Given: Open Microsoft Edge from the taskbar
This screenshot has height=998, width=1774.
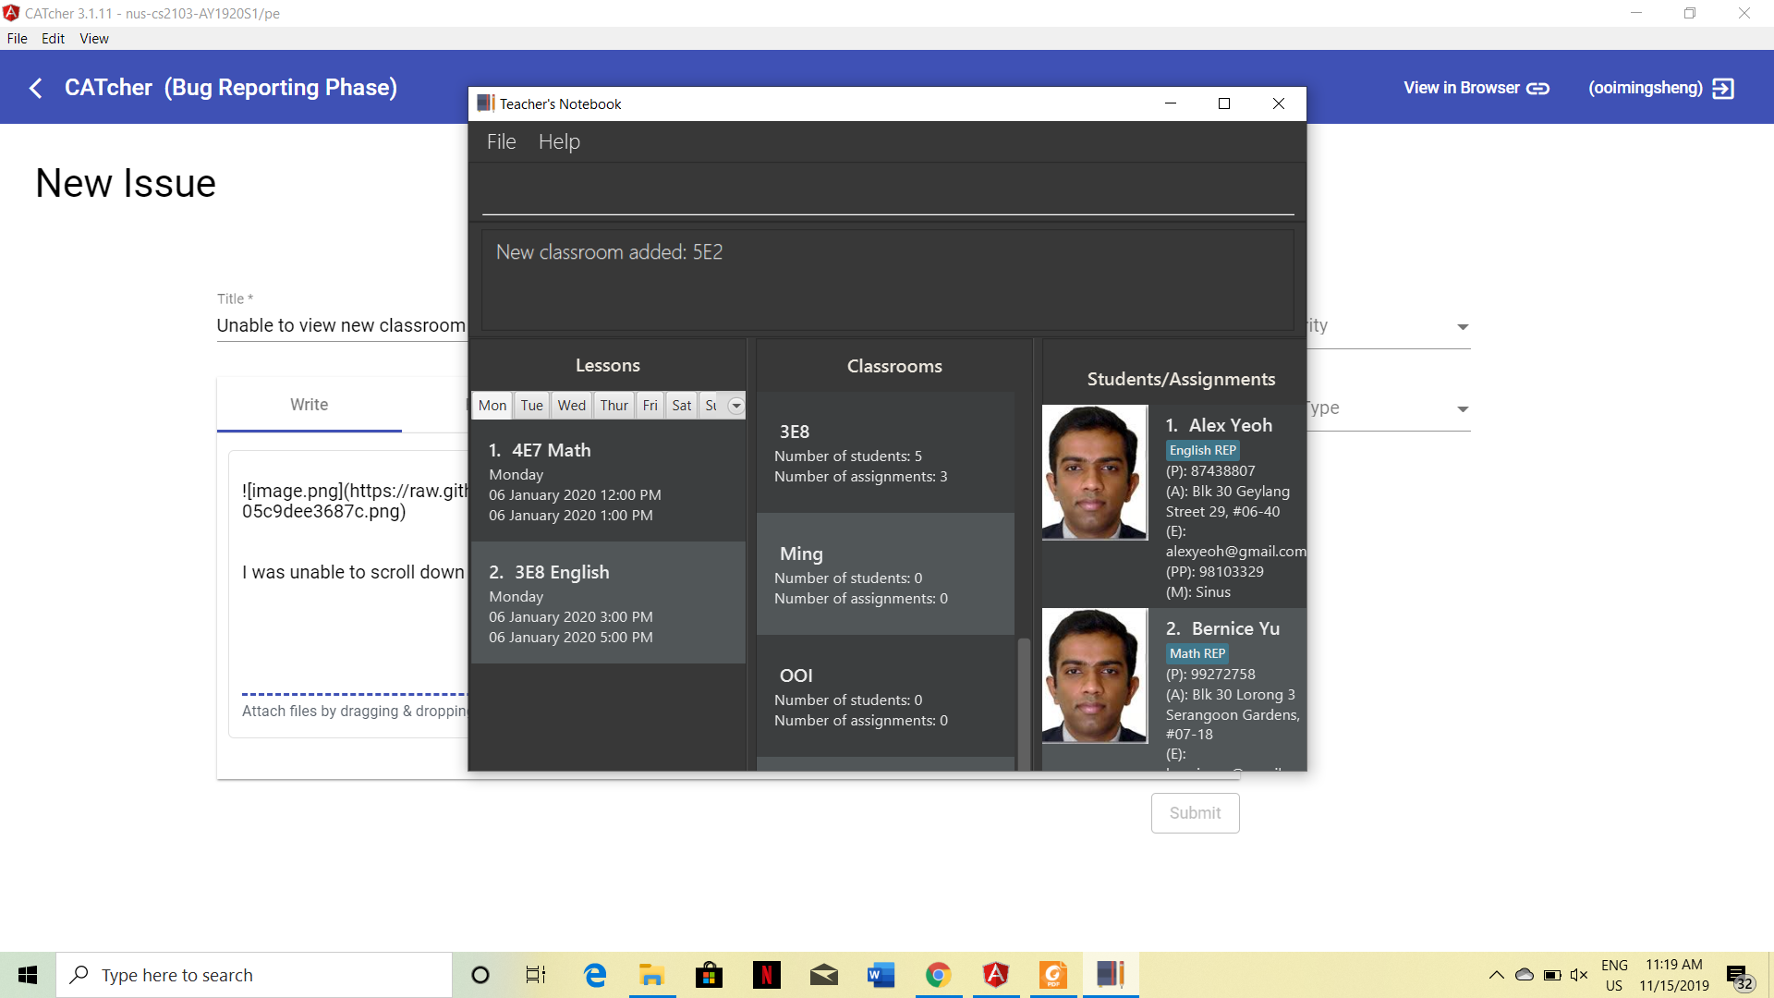Looking at the screenshot, I should click(x=595, y=975).
